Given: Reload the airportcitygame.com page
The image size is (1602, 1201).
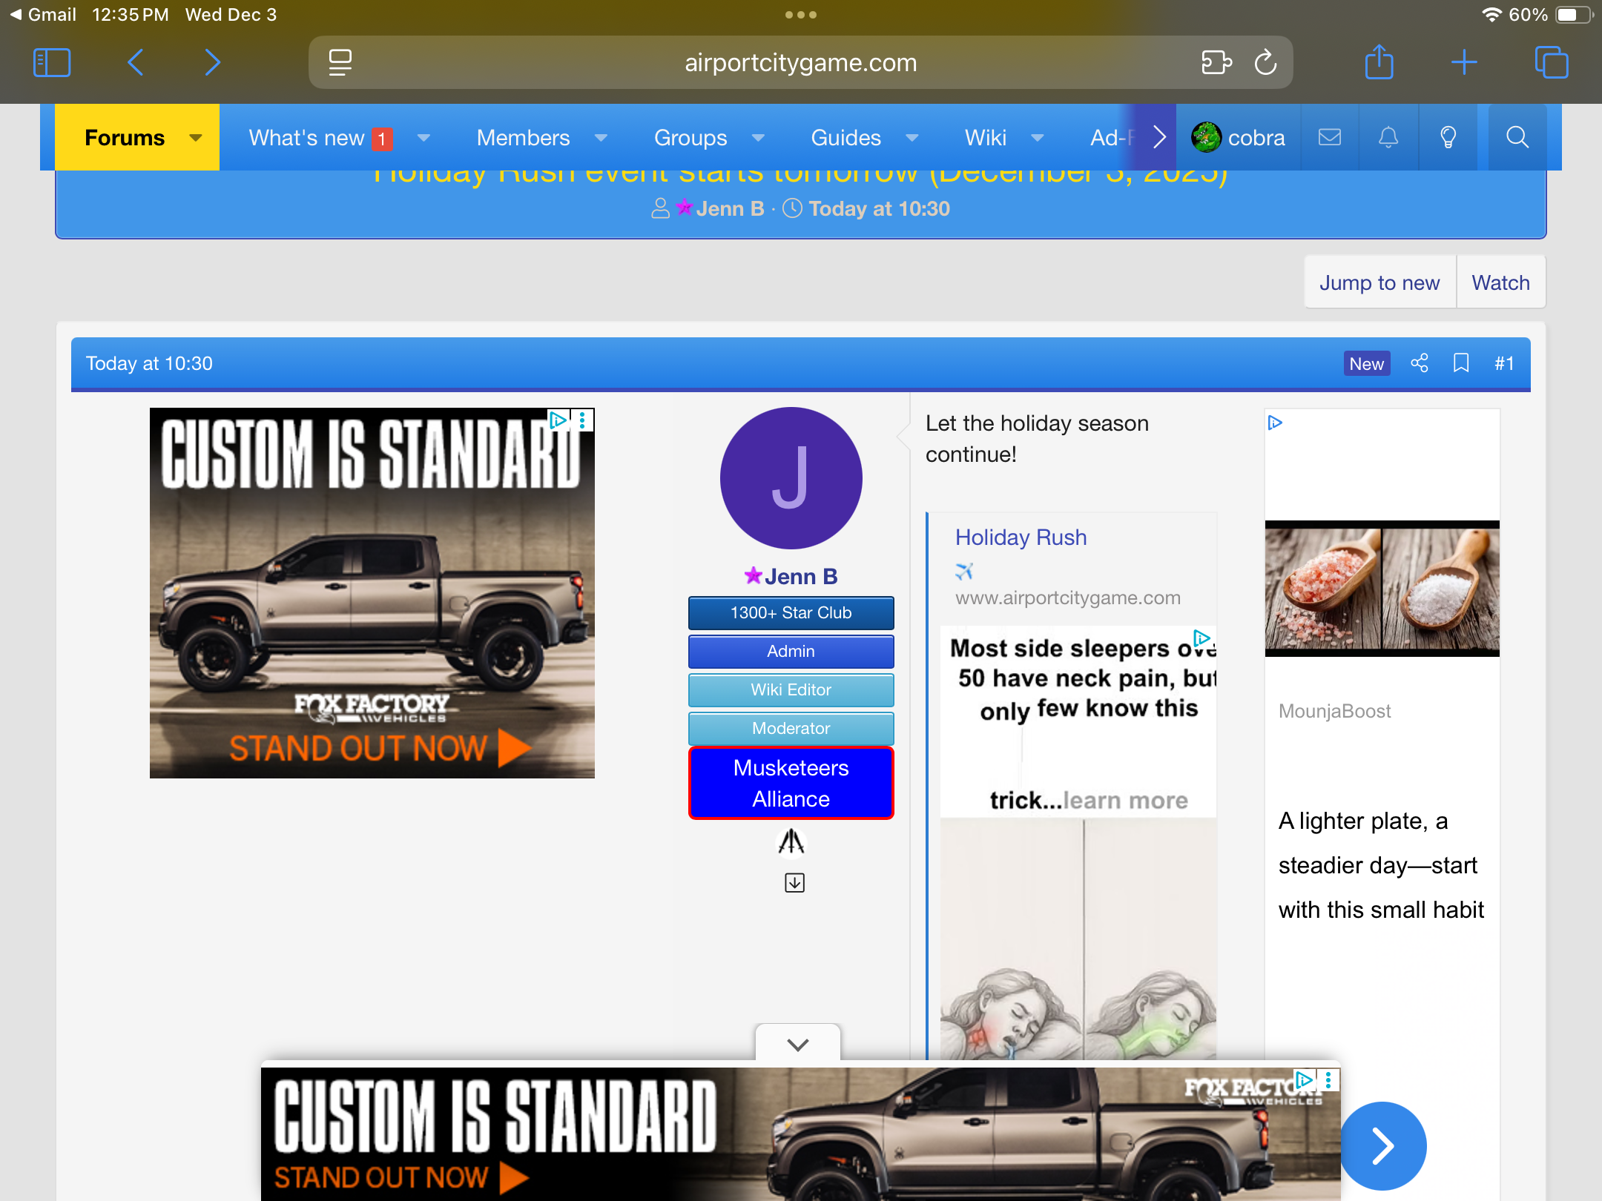Looking at the screenshot, I should pos(1265,62).
